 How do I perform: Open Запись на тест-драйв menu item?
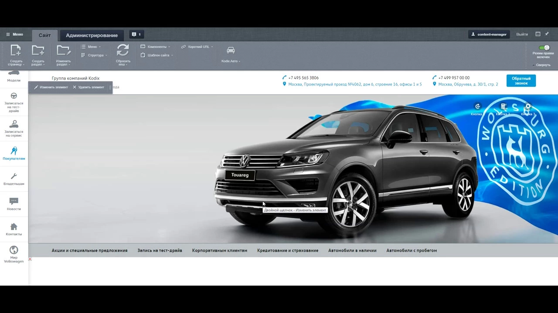tap(160, 250)
